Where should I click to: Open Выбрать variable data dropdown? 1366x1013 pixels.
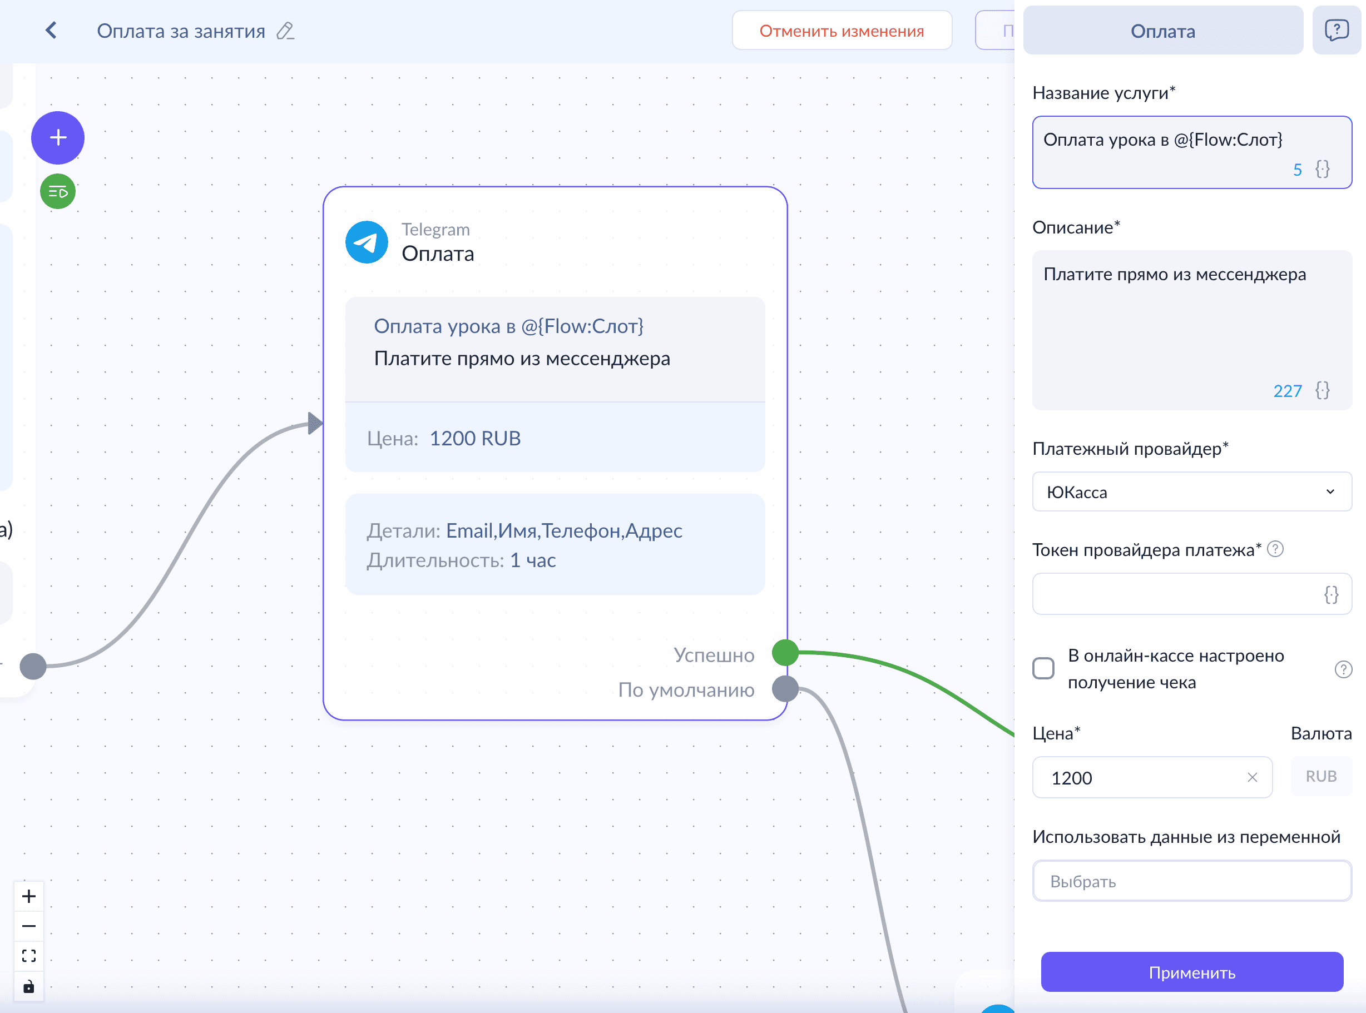1192,881
